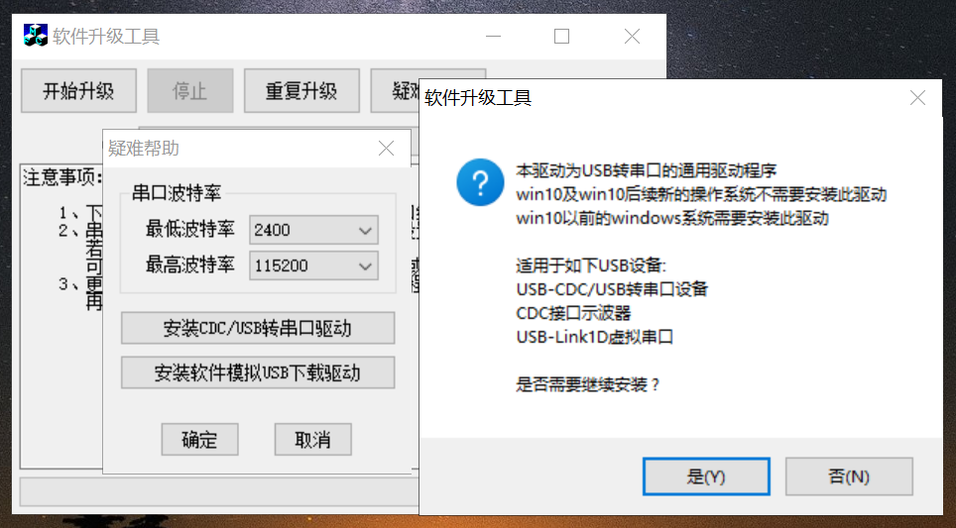The height and width of the screenshot is (528, 956).
Task: Click the 停止 button
Action: (190, 91)
